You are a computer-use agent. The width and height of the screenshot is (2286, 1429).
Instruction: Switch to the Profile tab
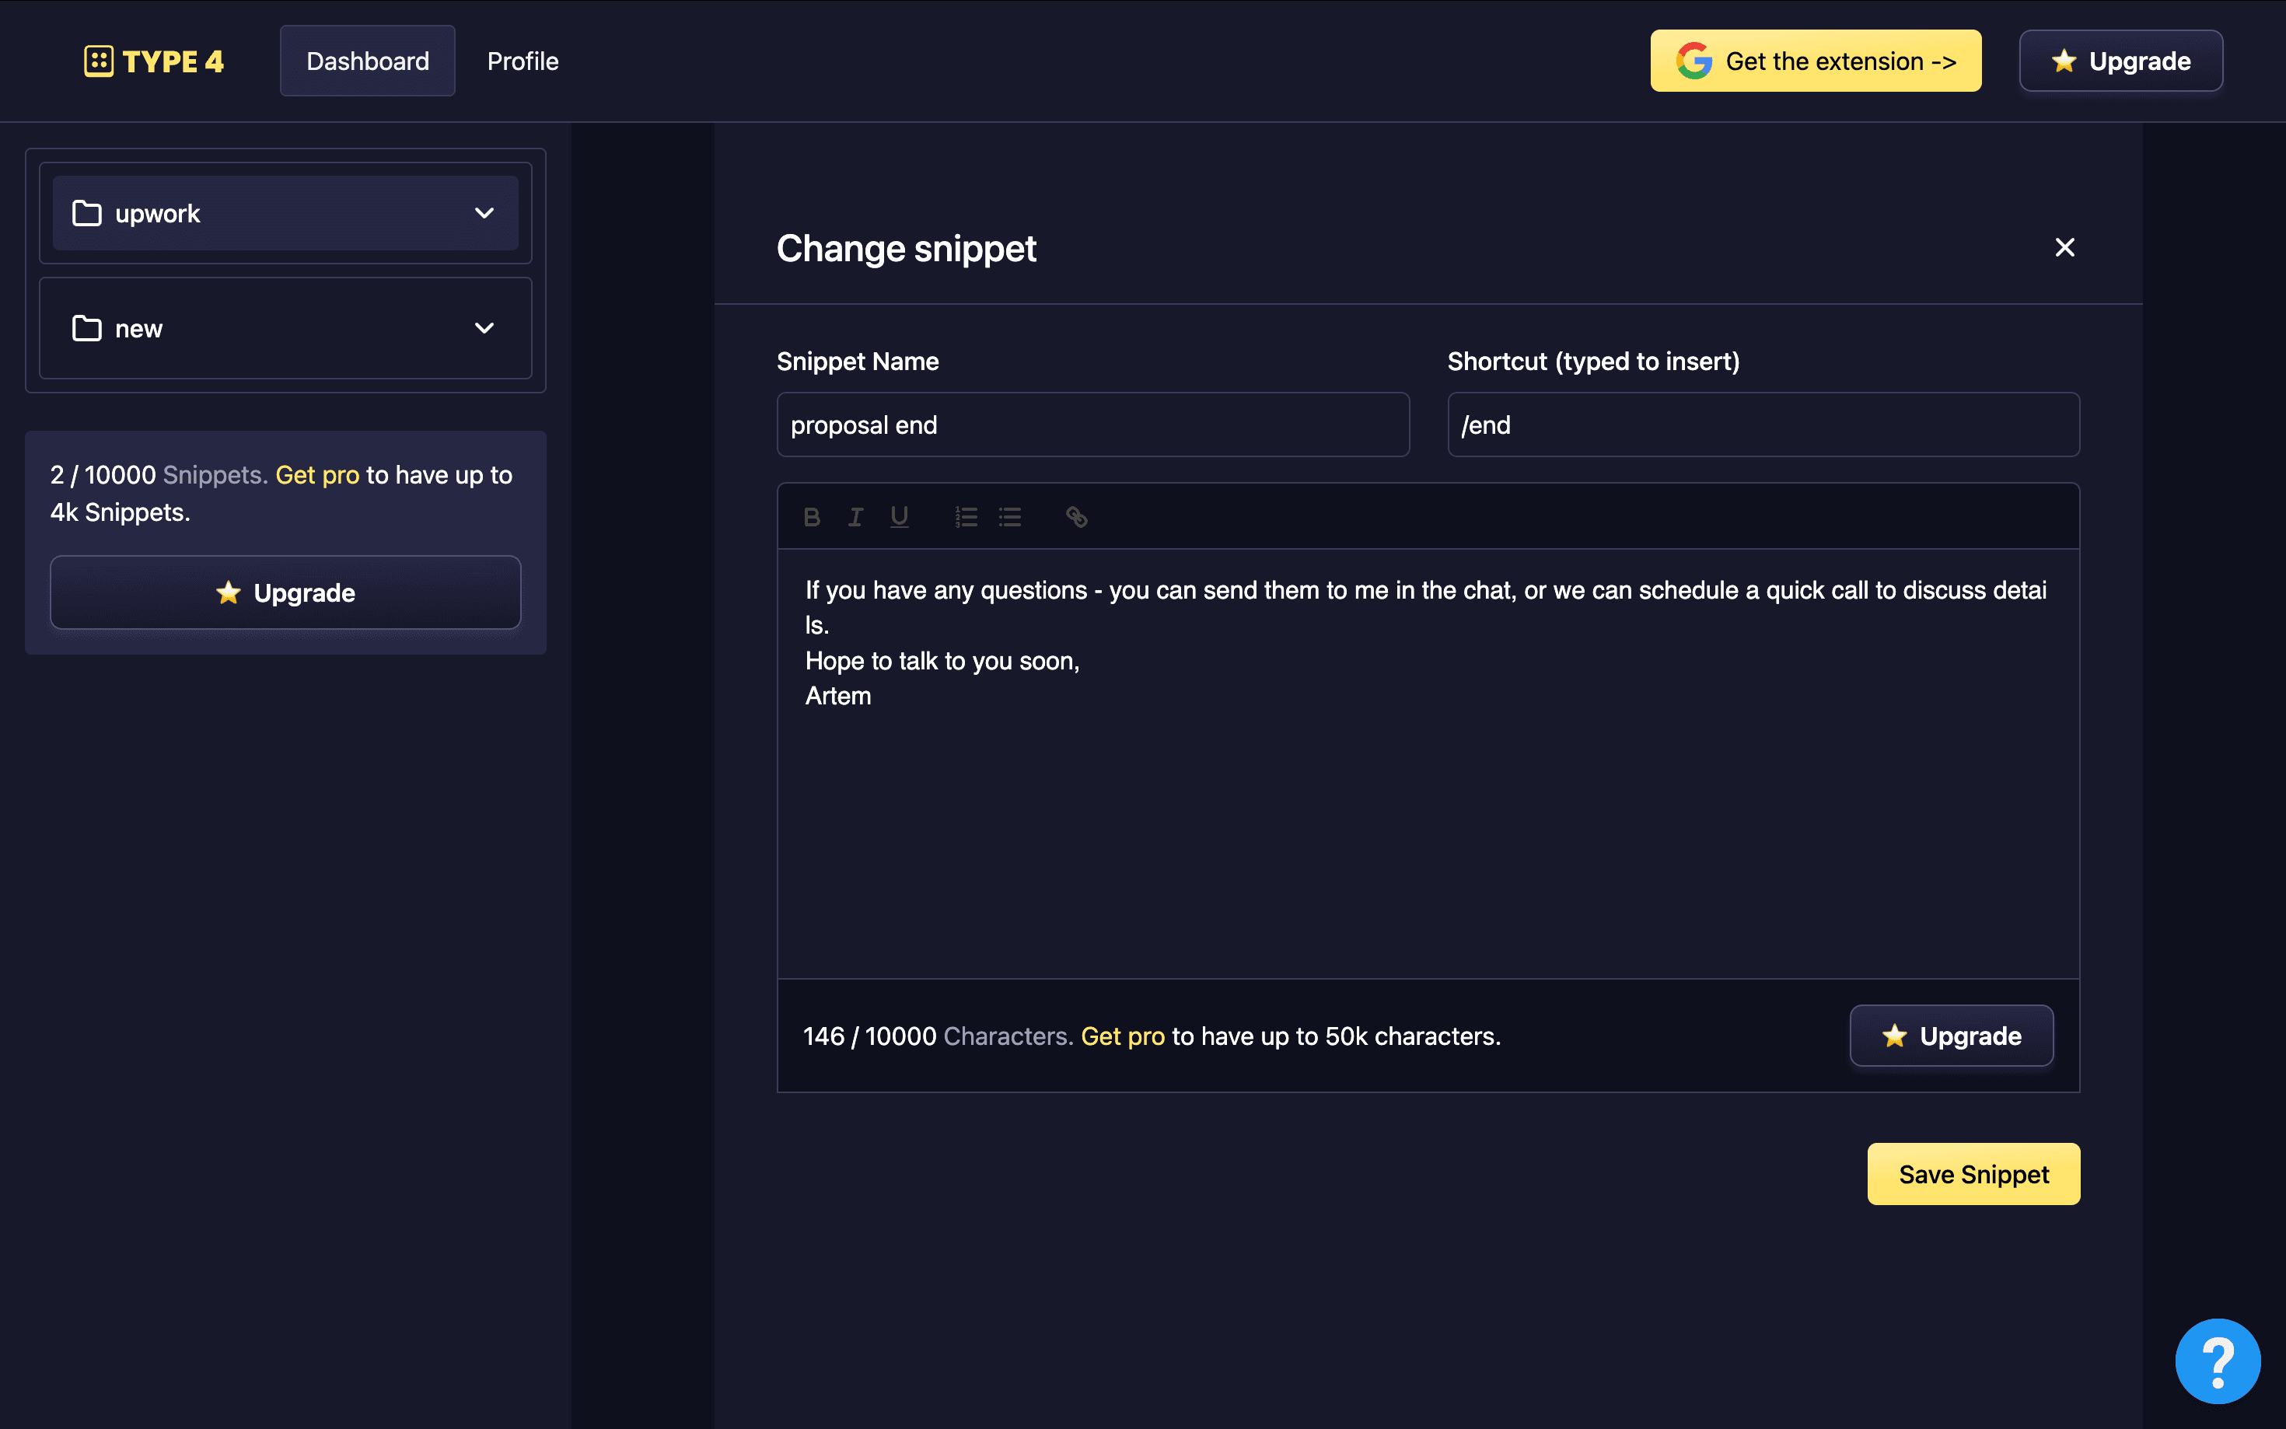(523, 61)
